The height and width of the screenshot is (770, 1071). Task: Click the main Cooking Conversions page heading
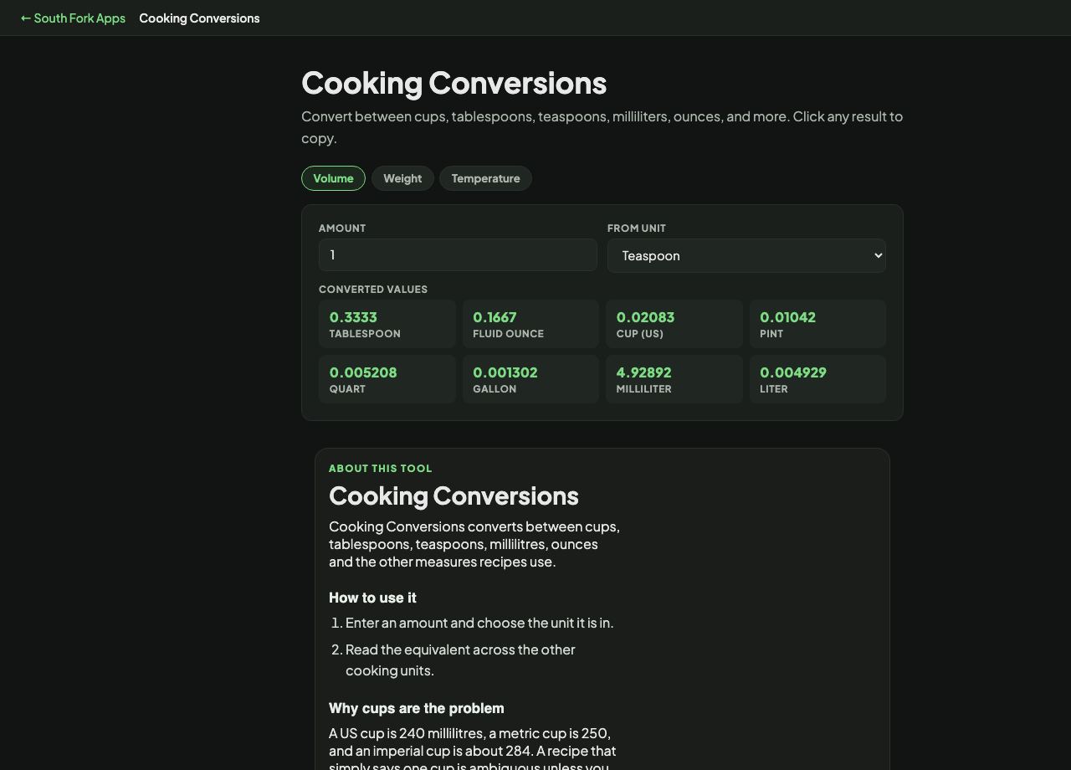[x=454, y=83]
